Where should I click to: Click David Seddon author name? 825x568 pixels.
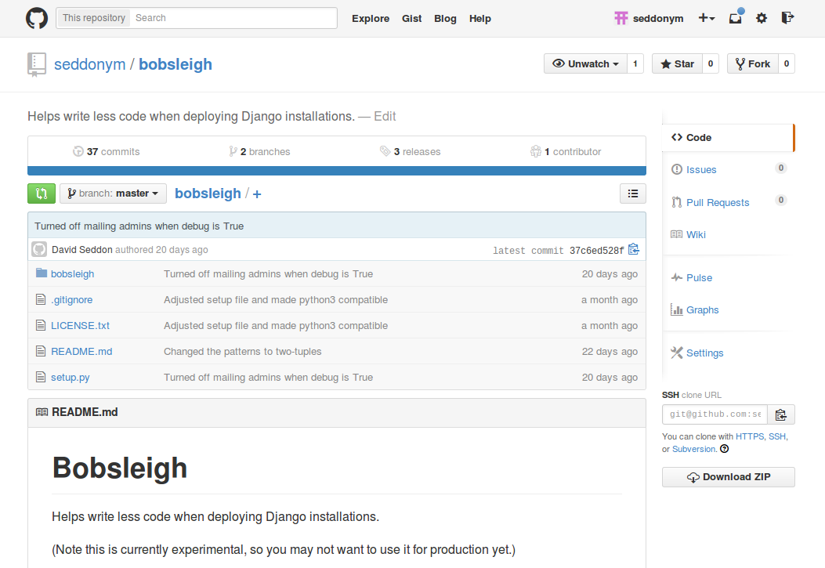point(82,249)
